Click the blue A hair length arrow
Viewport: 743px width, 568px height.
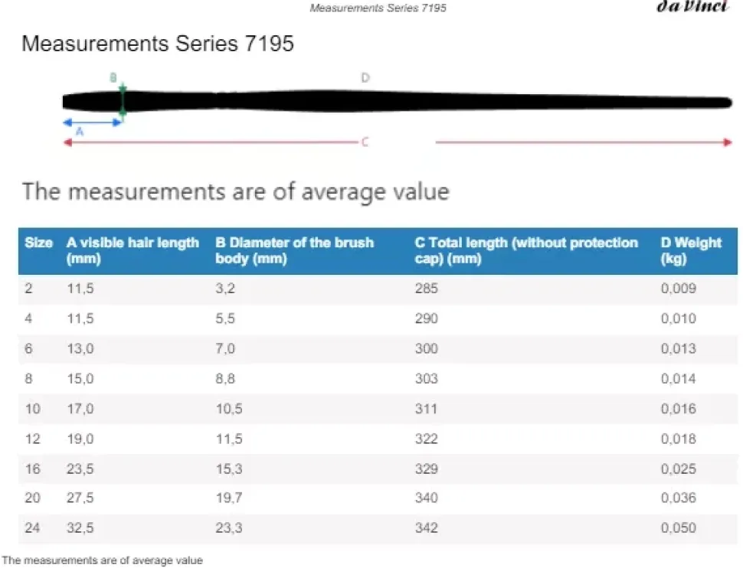point(92,122)
